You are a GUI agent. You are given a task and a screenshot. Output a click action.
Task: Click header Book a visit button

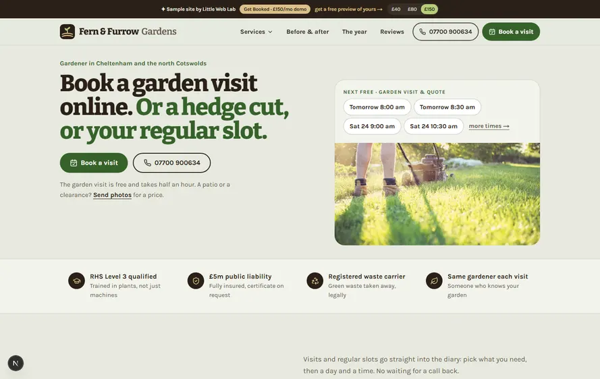point(511,32)
